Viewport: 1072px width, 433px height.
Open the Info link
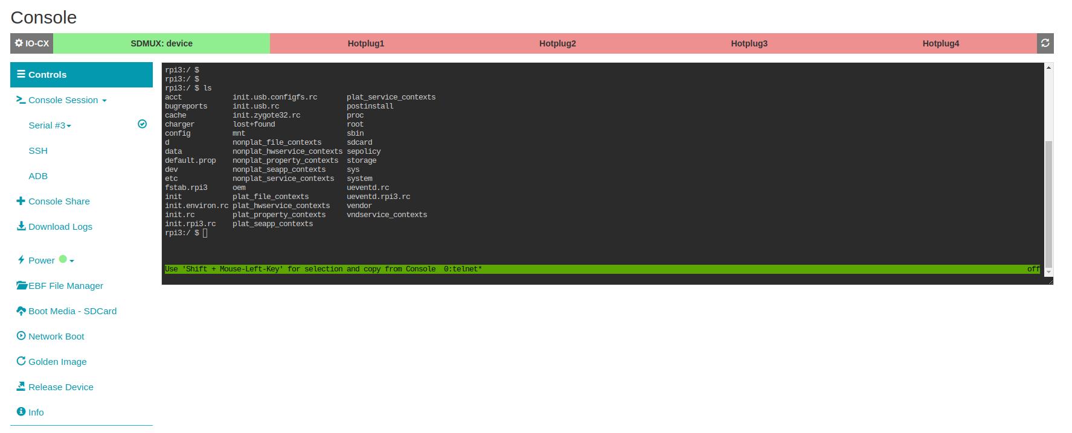click(36, 412)
